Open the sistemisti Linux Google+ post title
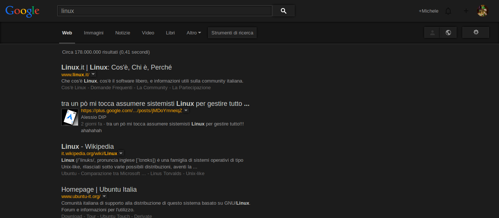 tap(155, 104)
